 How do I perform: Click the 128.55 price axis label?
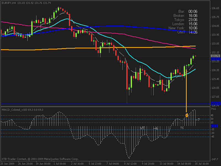click(x=215, y=88)
